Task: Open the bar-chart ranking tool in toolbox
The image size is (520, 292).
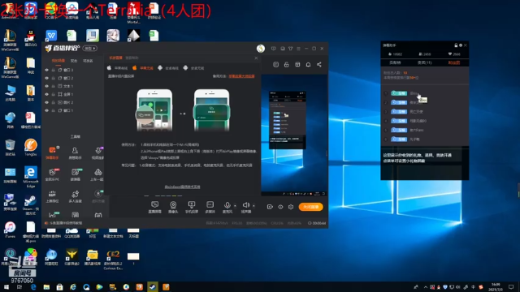Action: (52, 196)
